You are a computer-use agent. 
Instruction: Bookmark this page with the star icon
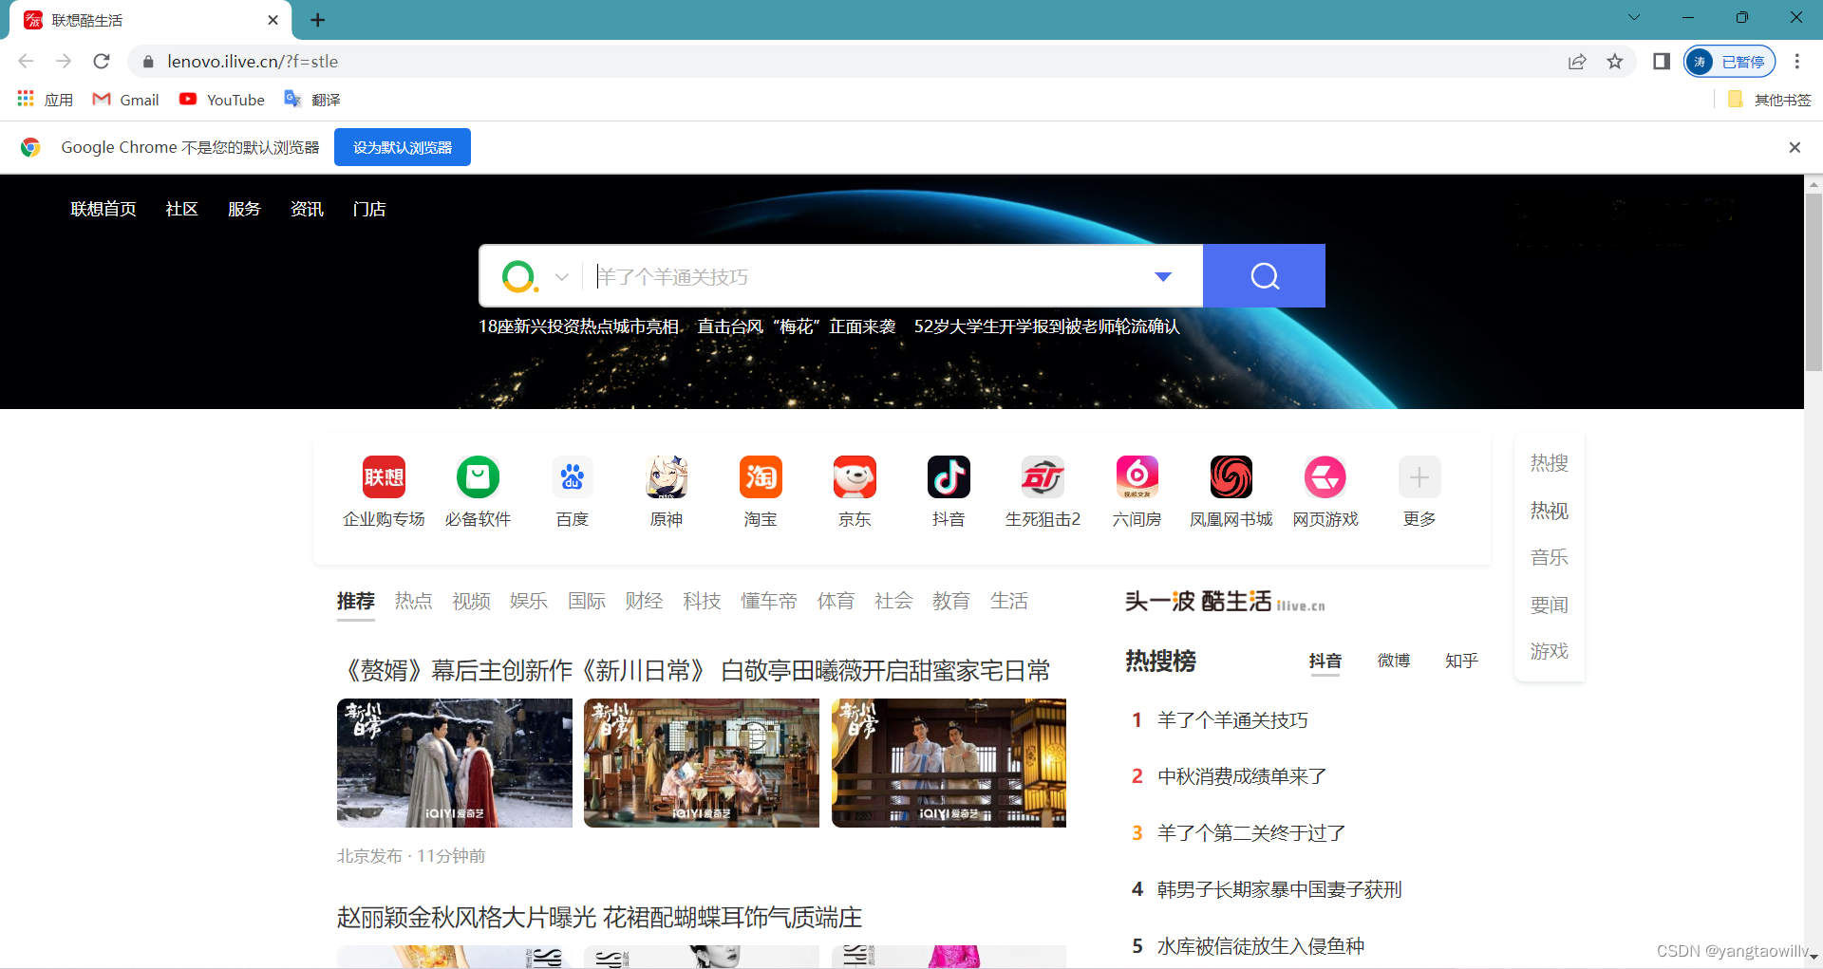[x=1615, y=62]
